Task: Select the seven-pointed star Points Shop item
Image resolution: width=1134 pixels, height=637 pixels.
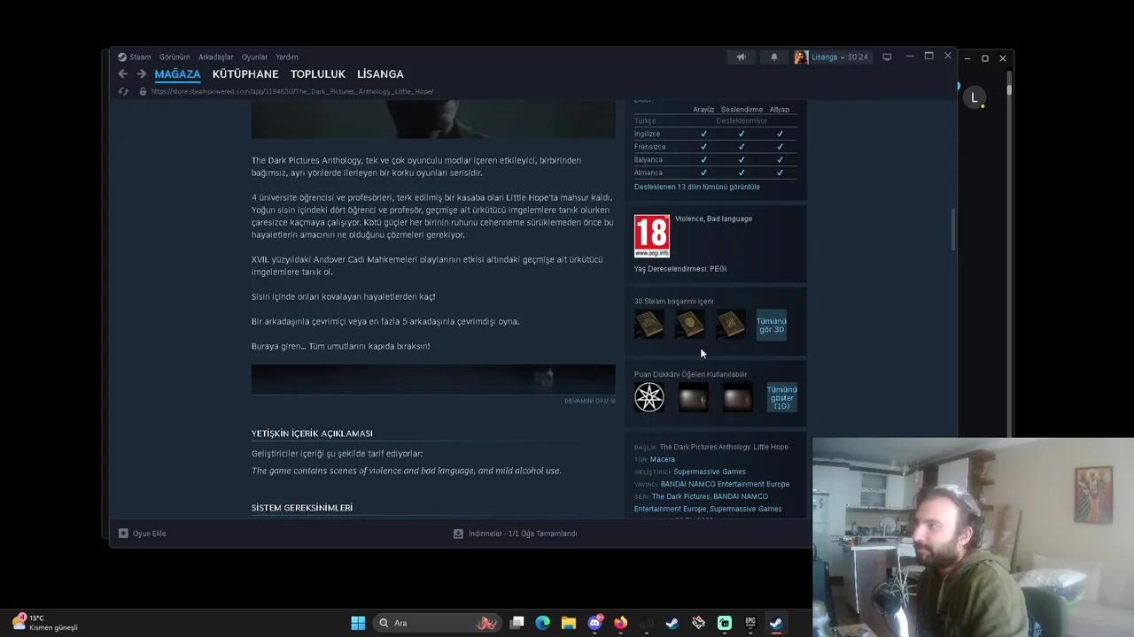Action: [x=649, y=397]
